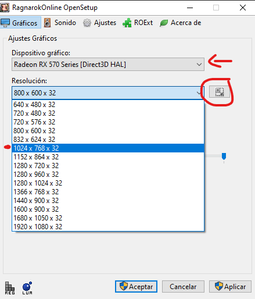Click the Cancelar button
The image size is (255, 299).
(183, 286)
